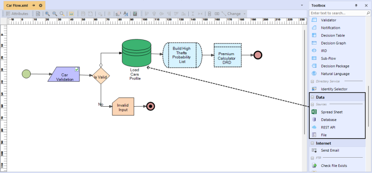Close the Car Flow.xml tab
Image resolution: width=372 pixels, height=173 pixels.
40,5
